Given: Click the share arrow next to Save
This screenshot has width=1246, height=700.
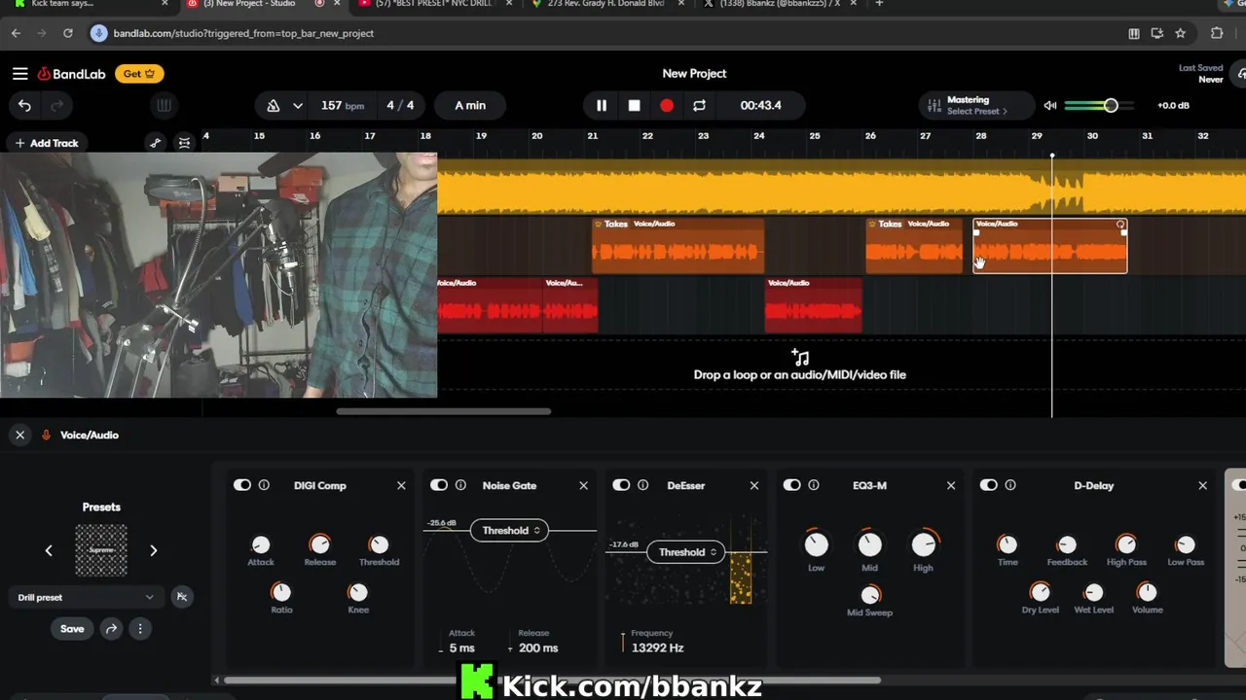Looking at the screenshot, I should (x=111, y=629).
